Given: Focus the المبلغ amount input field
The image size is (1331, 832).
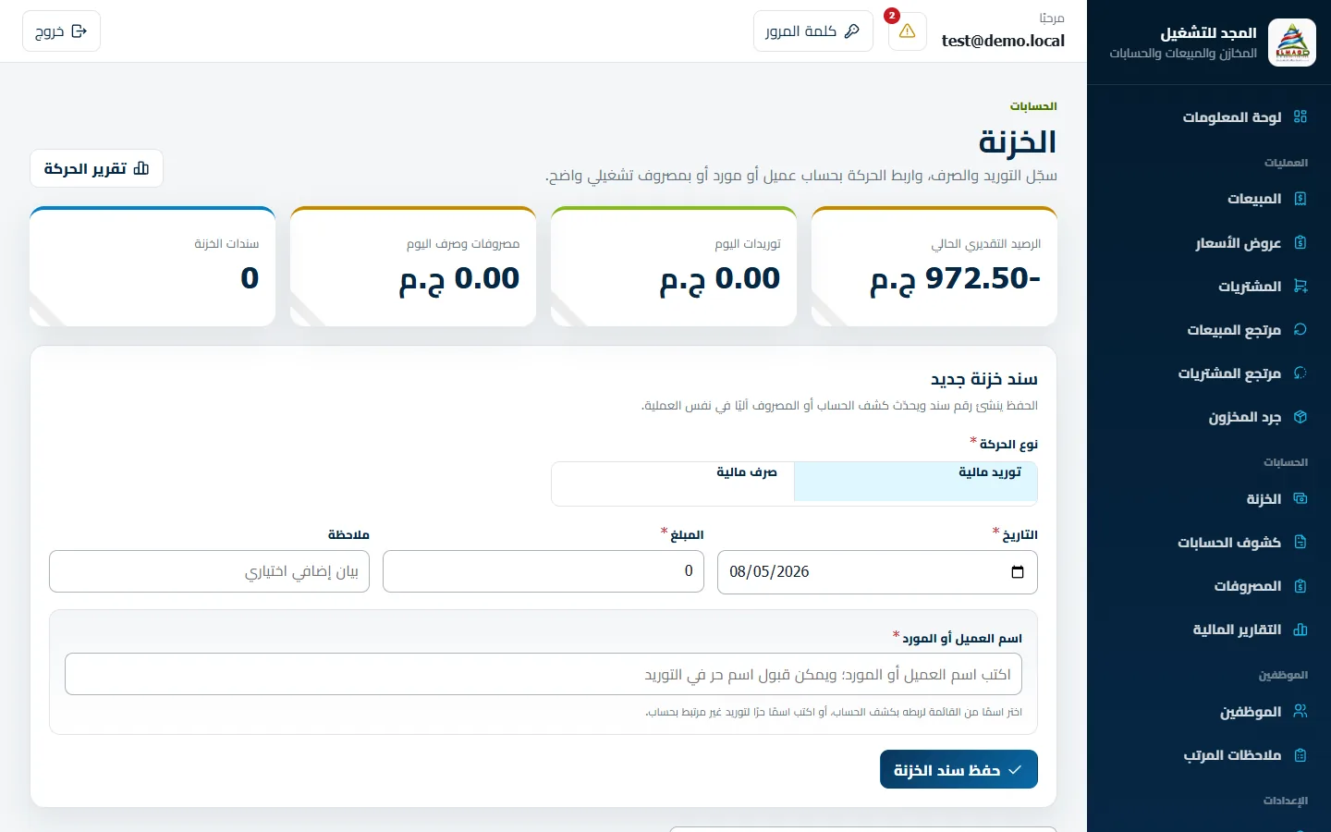Looking at the screenshot, I should (x=543, y=571).
